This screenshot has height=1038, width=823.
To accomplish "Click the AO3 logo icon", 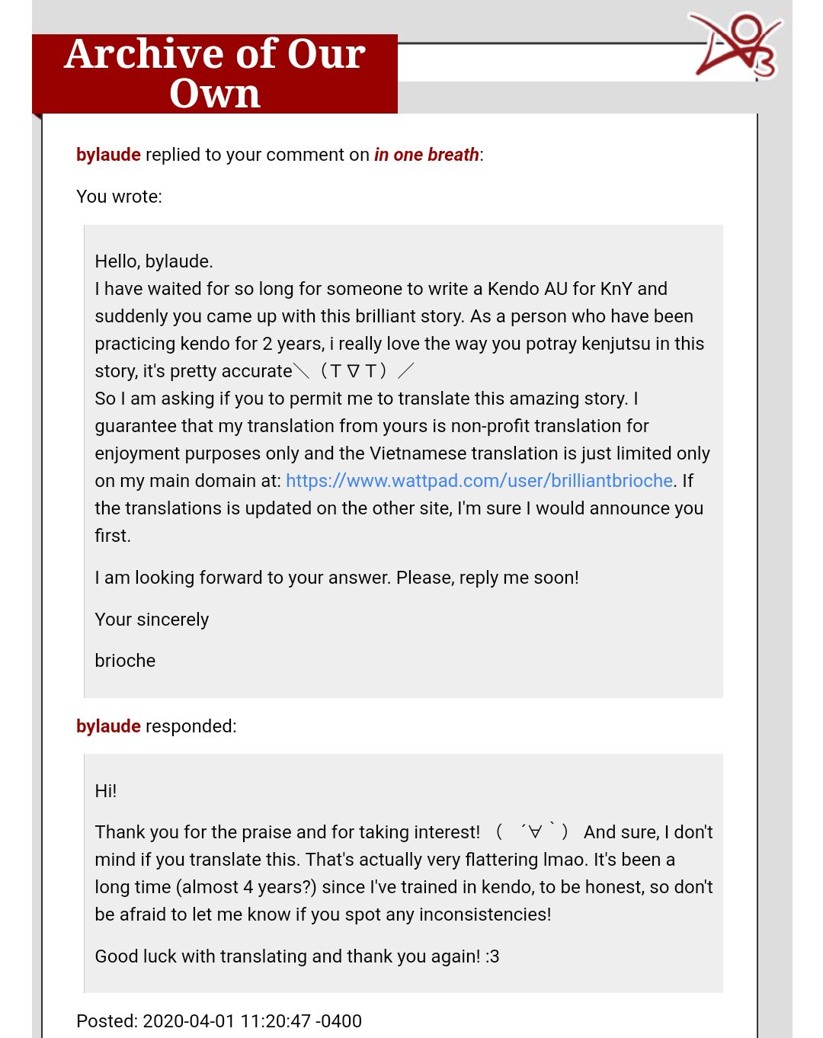I will pos(735,46).
